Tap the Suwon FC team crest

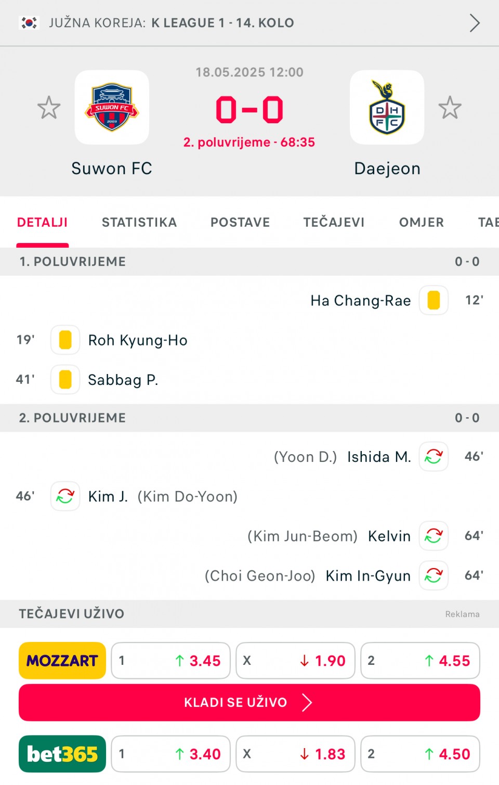tap(112, 107)
